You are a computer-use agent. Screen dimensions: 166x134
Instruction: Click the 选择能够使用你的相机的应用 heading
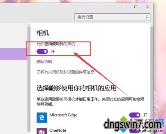76,88
